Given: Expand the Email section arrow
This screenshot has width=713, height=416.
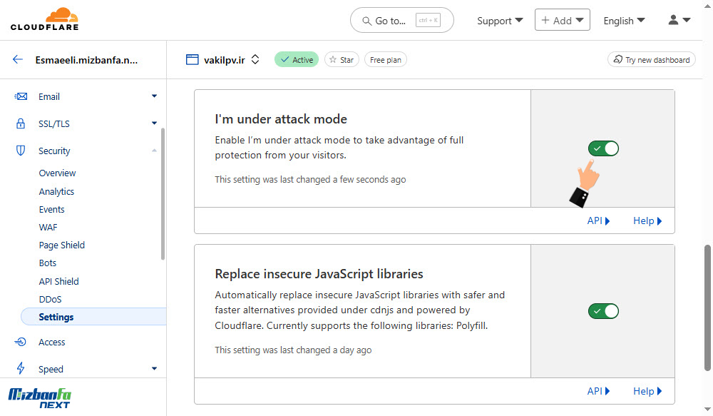Looking at the screenshot, I should (154, 96).
